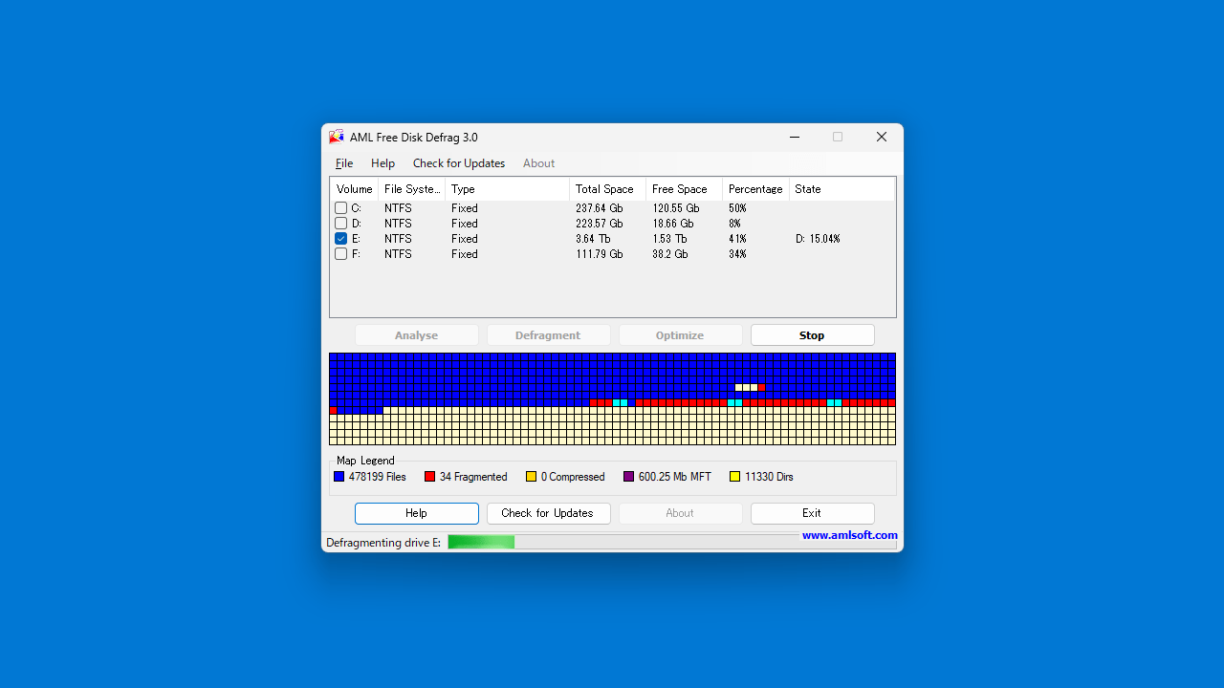Click the 18.66 Gb free space cell
Viewport: 1224px width, 688px height.
[x=672, y=224]
